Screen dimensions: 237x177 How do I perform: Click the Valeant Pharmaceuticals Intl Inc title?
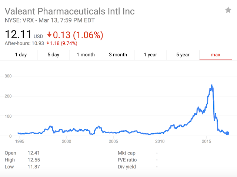70,11
